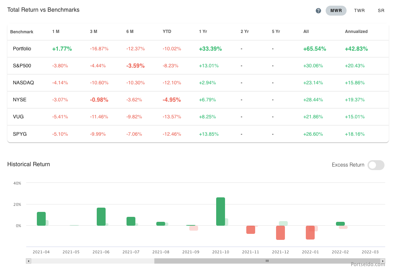Click the NASDAQ row
Screen dimensions: 393x270
click(23, 83)
